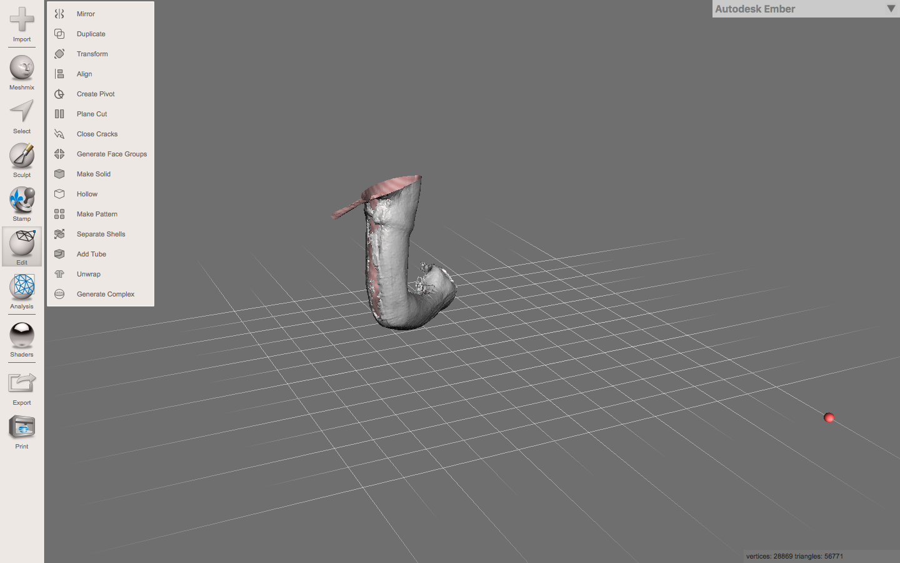Open the Sculpt brush tool
Screen dimensions: 900x563
(x=22, y=156)
